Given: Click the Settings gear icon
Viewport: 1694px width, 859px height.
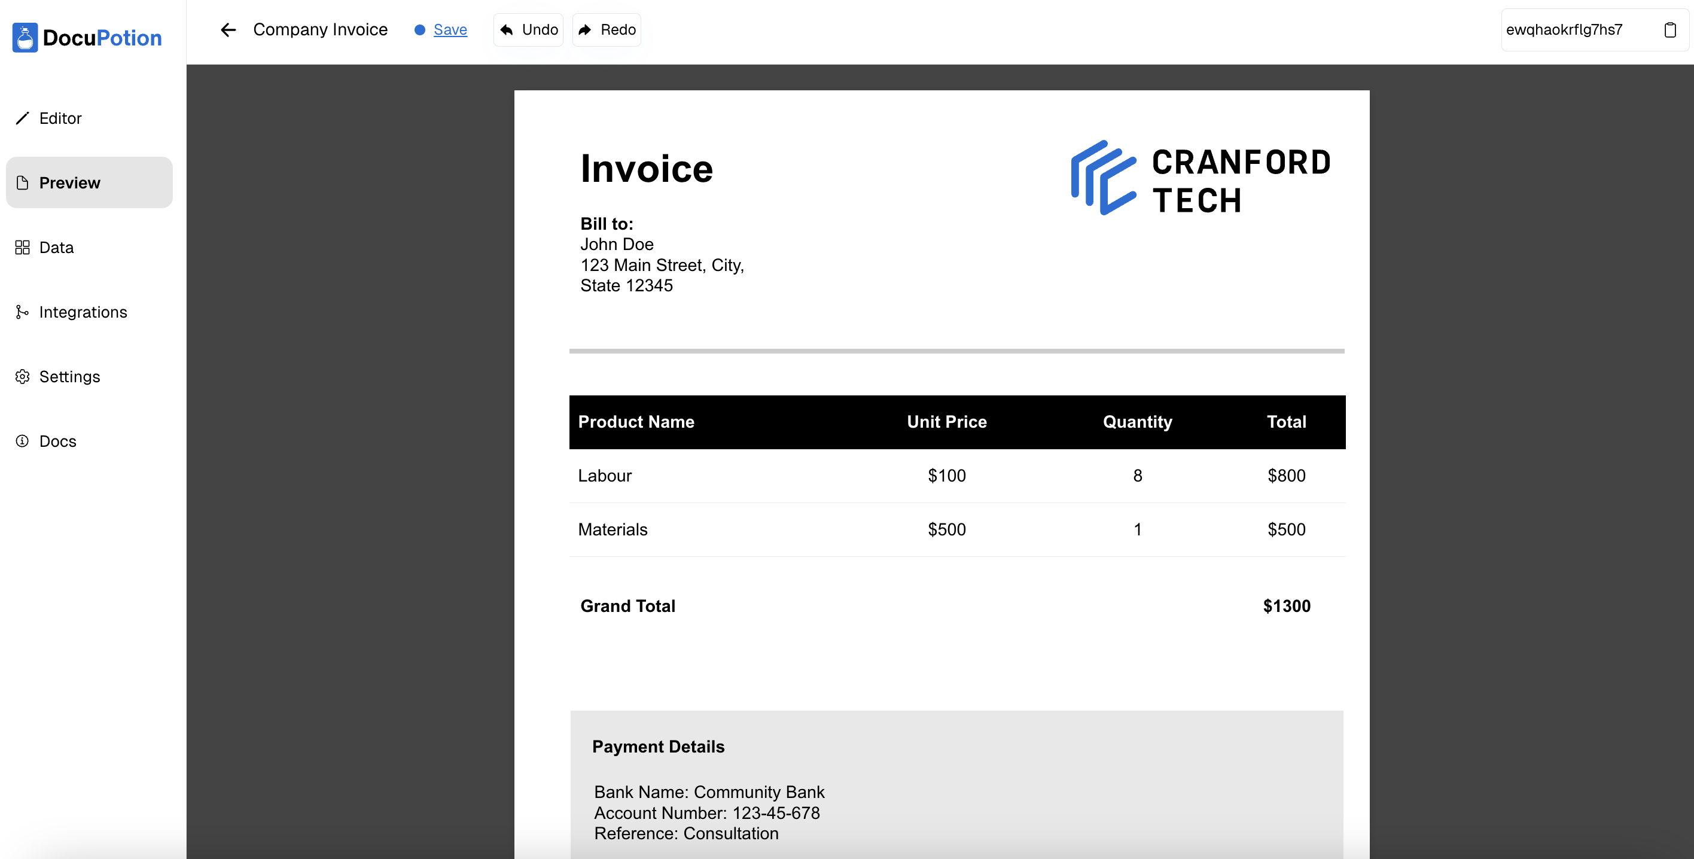Looking at the screenshot, I should pyautogui.click(x=22, y=376).
